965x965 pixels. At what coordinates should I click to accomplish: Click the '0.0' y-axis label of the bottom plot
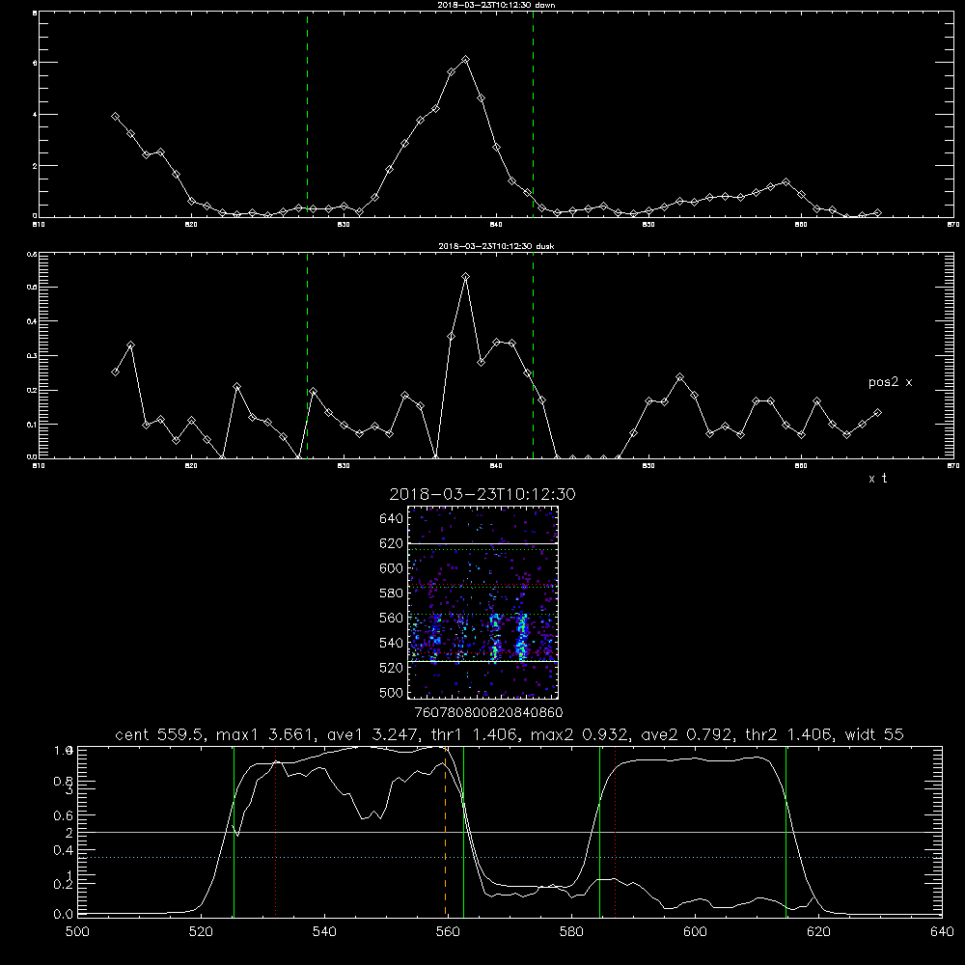[64, 915]
